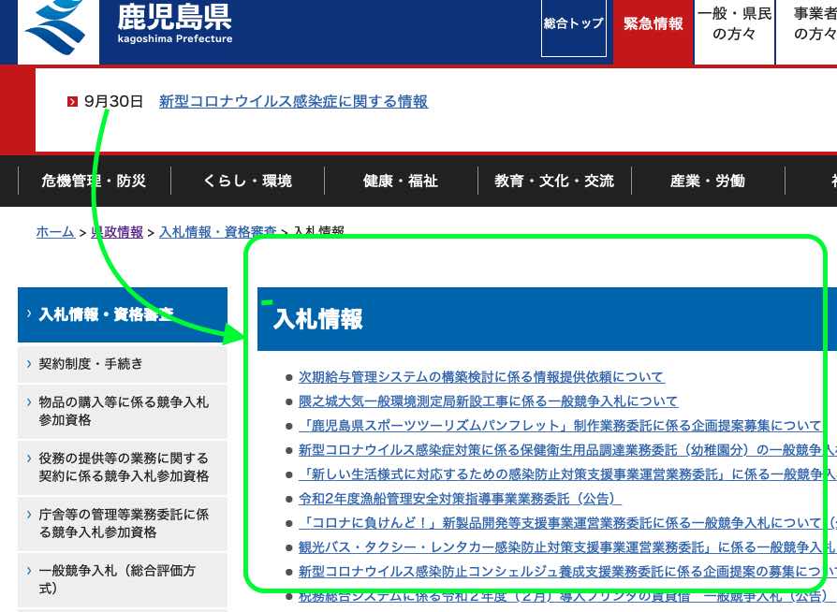Open 物品の購入等に係る競争入札参加資格 sidebar item
The width and height of the screenshot is (837, 612).
coord(124,411)
